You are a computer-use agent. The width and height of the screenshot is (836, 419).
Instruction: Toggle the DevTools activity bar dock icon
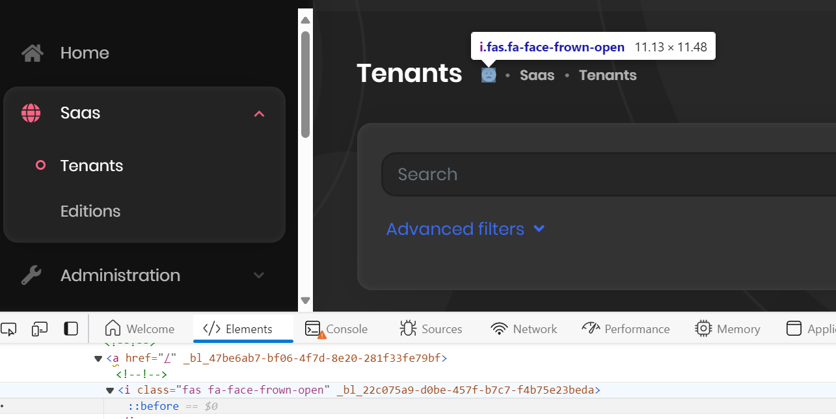pyautogui.click(x=71, y=329)
